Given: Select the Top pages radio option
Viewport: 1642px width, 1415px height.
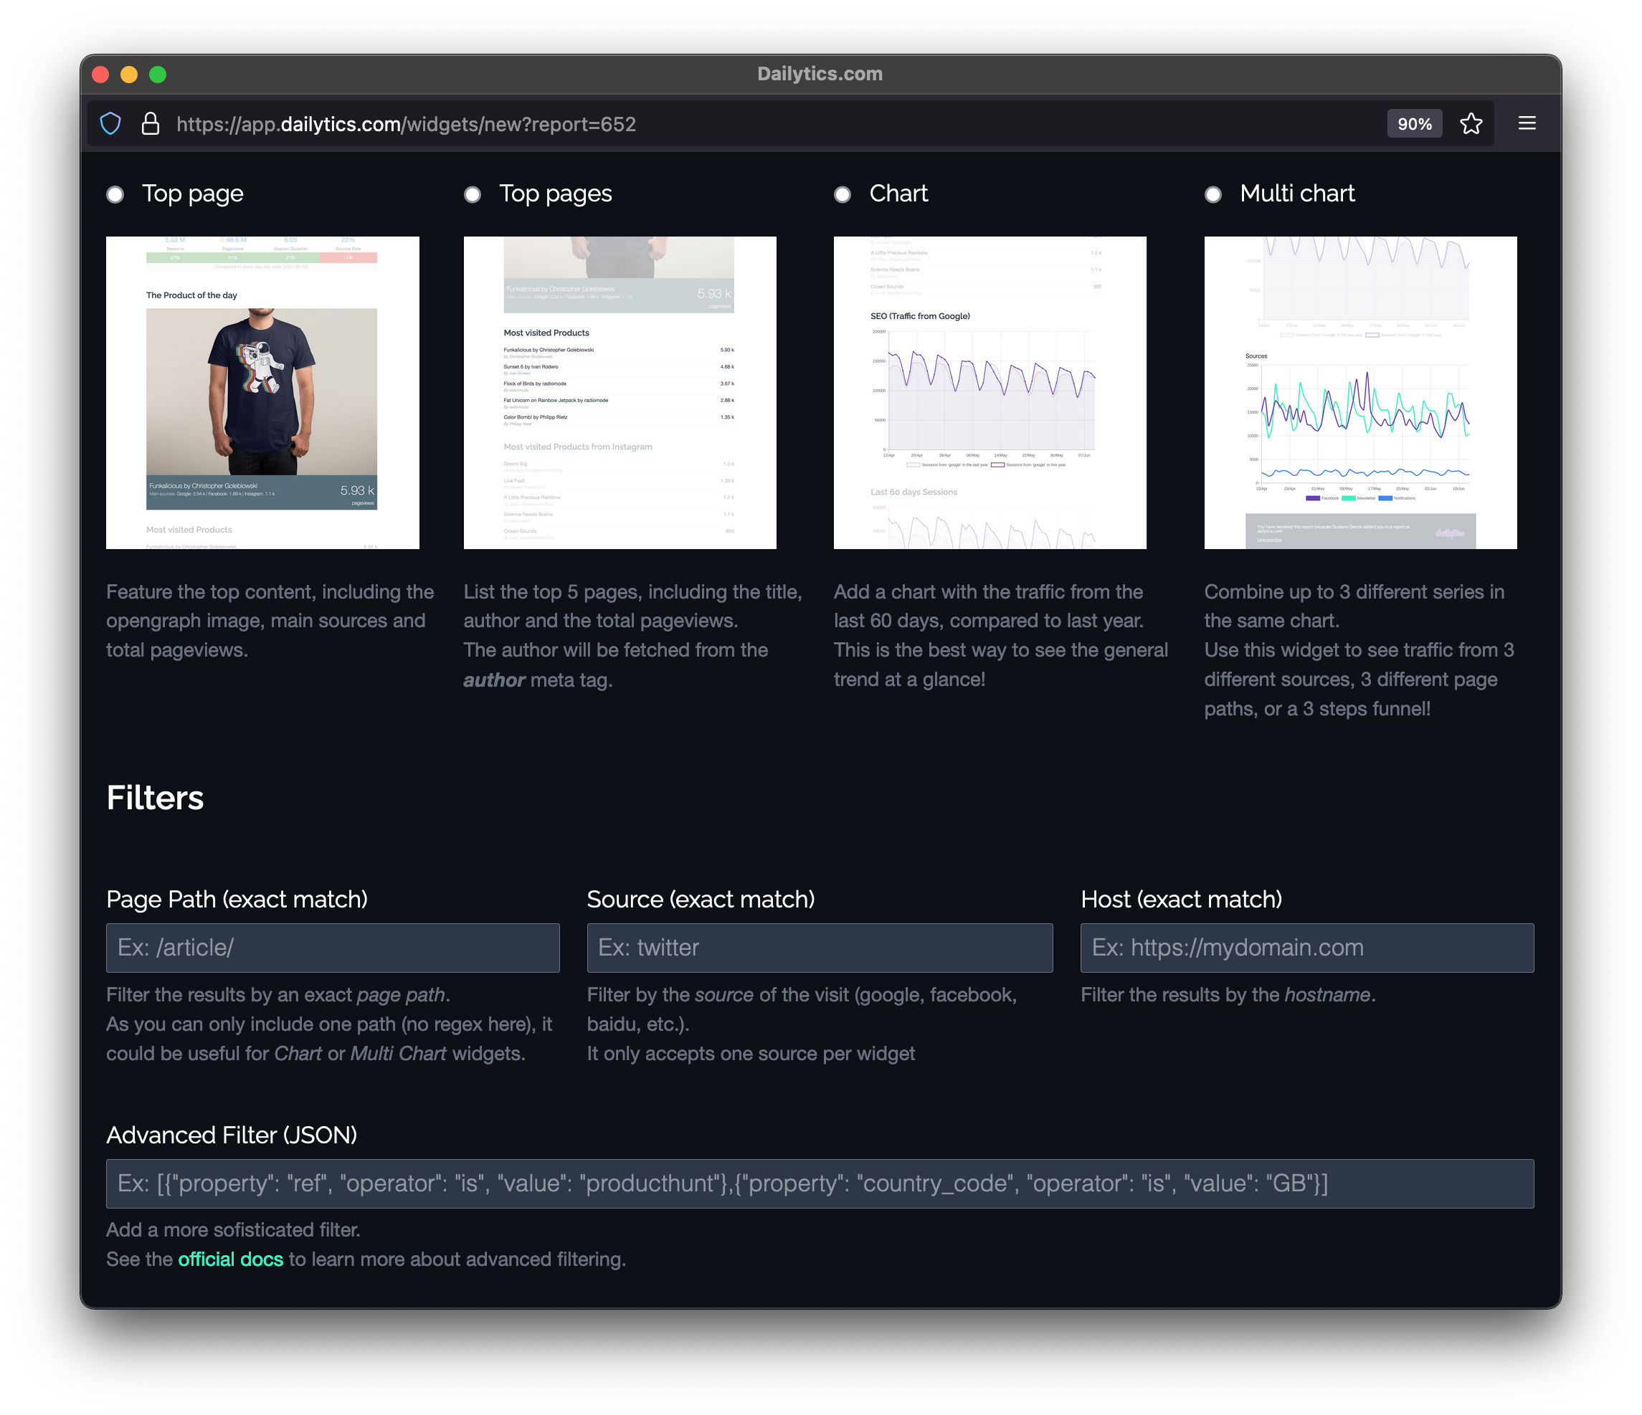Looking at the screenshot, I should 473,194.
